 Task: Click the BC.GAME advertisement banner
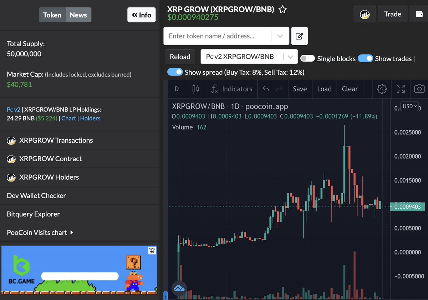pos(79,270)
